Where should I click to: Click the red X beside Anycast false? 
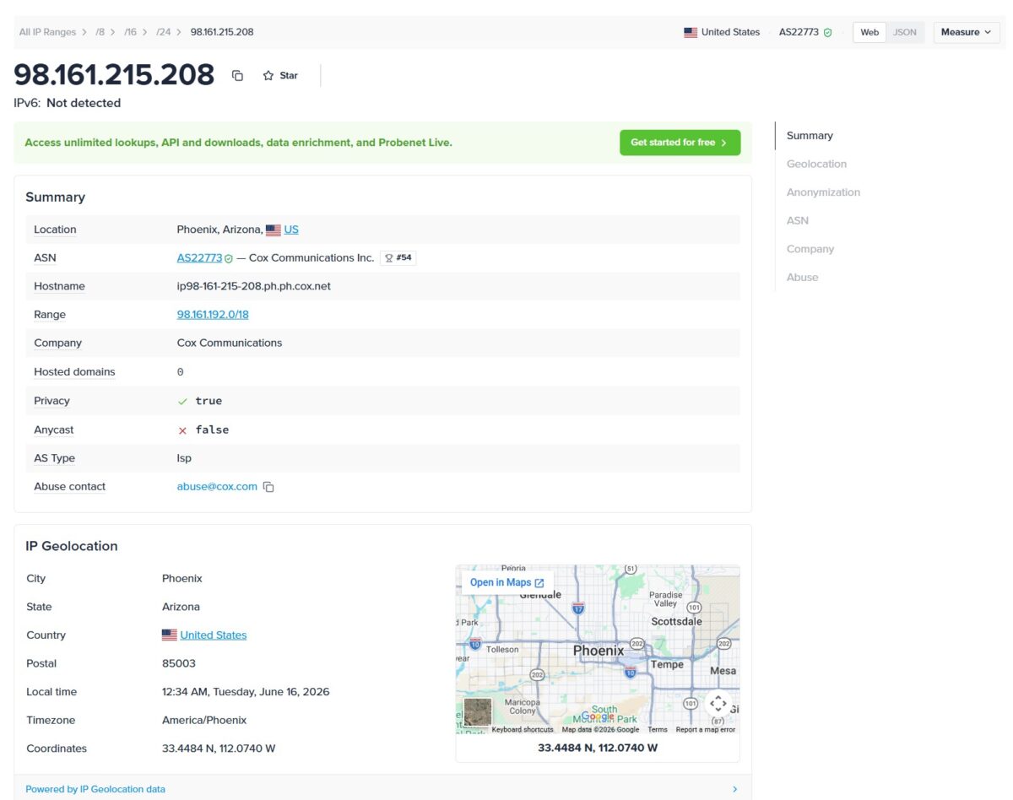pos(182,430)
